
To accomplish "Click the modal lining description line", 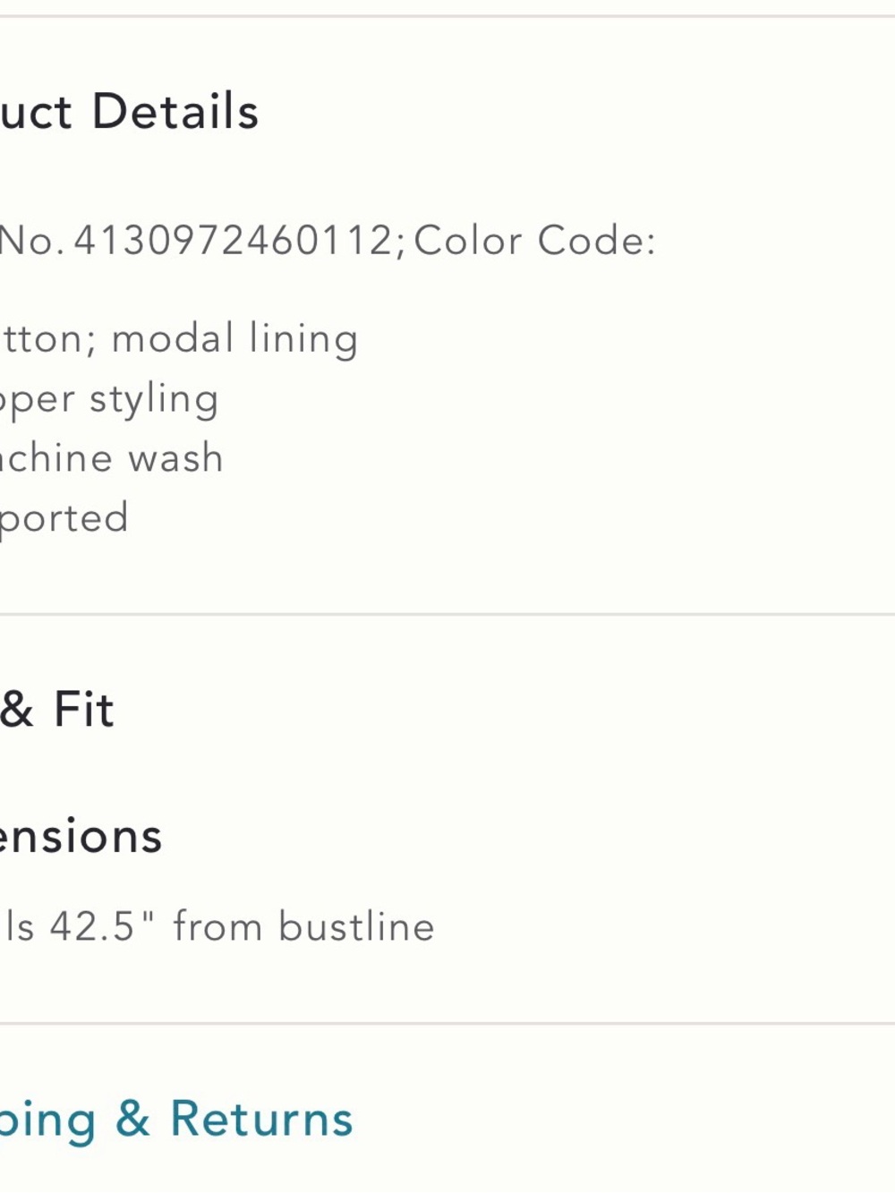I will point(179,339).
